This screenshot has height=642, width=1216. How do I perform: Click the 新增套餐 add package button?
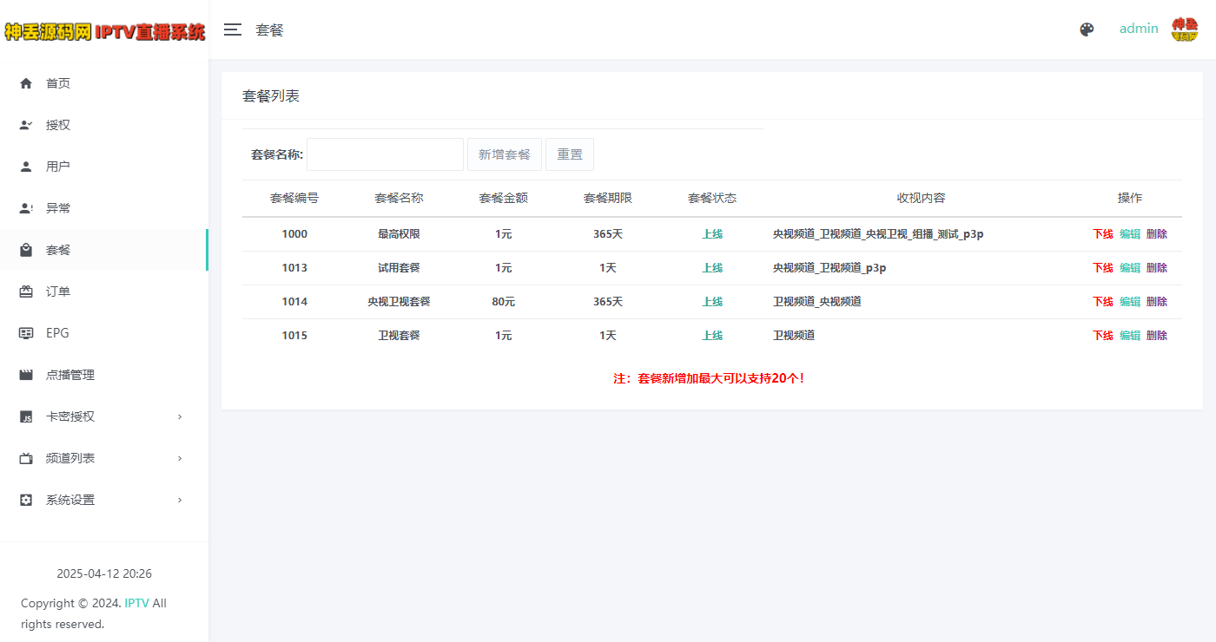504,154
